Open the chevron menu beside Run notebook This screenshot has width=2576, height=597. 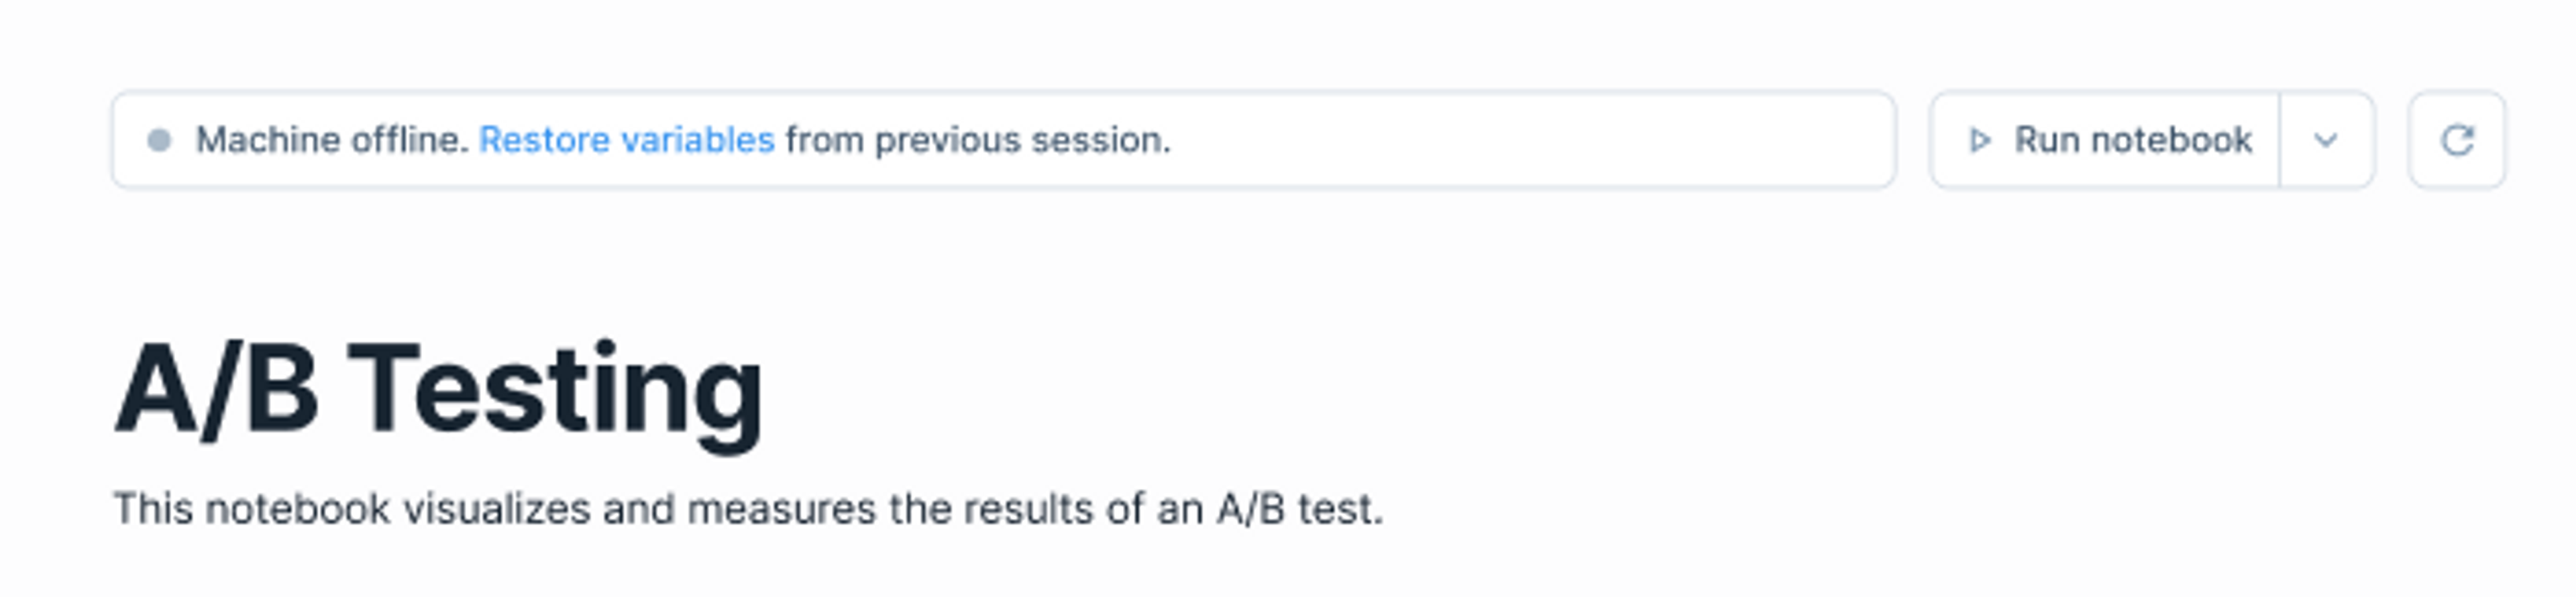pyautogui.click(x=2327, y=140)
